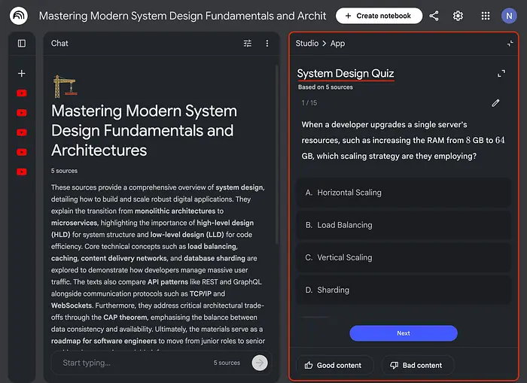Viewport: 527px width, 383px height.
Task: Open the chat configuration sliders icon
Action: pyautogui.click(x=248, y=44)
